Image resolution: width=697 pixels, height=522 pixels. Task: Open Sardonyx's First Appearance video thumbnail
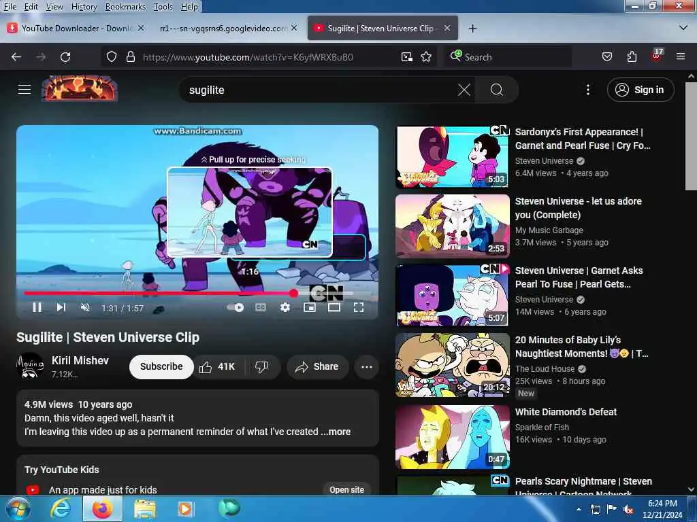pos(453,157)
